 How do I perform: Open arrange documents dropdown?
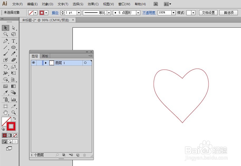167,4
